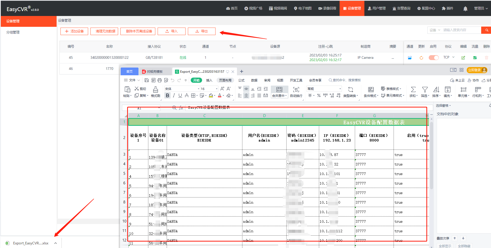The height and width of the screenshot is (248, 491).
Task: Click the 格式刷 format painter icon
Action: (156, 92)
